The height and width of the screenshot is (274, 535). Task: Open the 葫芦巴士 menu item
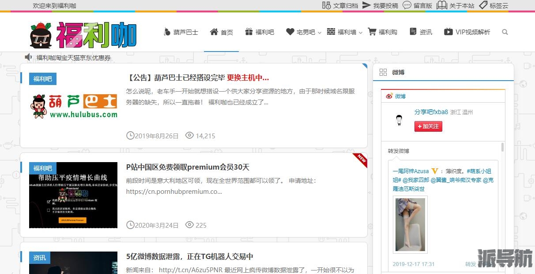click(x=181, y=32)
